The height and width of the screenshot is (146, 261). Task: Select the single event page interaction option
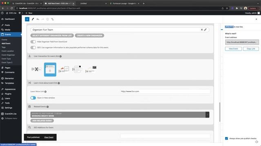[x=91, y=69]
